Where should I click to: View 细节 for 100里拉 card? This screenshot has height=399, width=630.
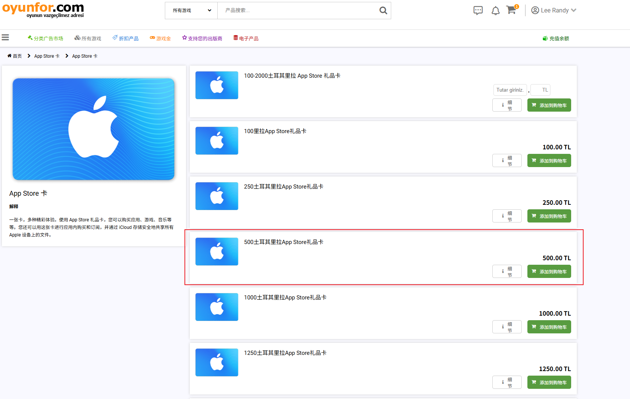507,161
